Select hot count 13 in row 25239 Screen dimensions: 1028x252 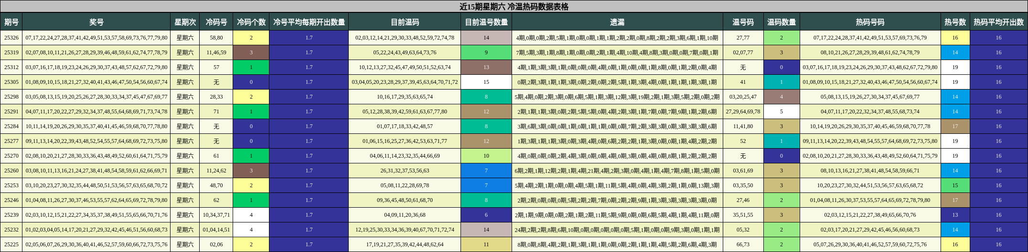point(955,215)
